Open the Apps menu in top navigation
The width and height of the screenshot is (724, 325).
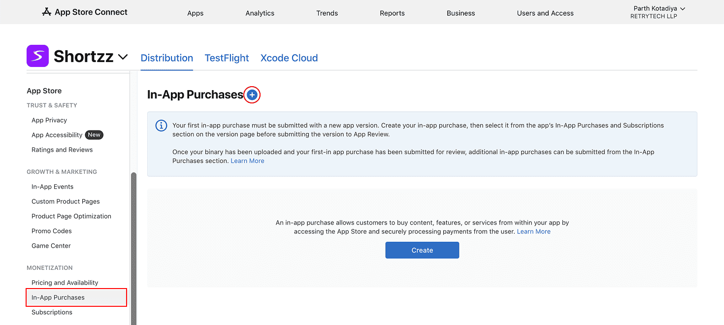click(x=195, y=13)
